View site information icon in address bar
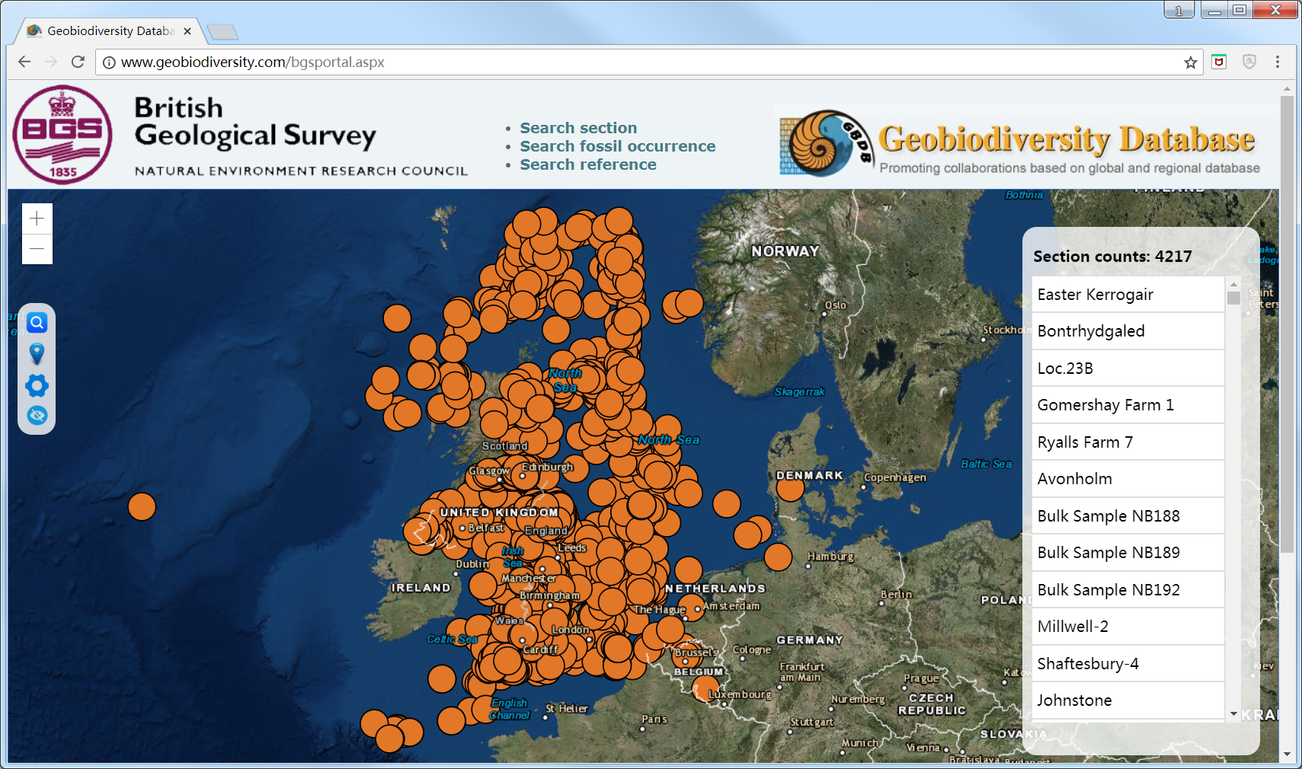The image size is (1302, 769). 109,62
